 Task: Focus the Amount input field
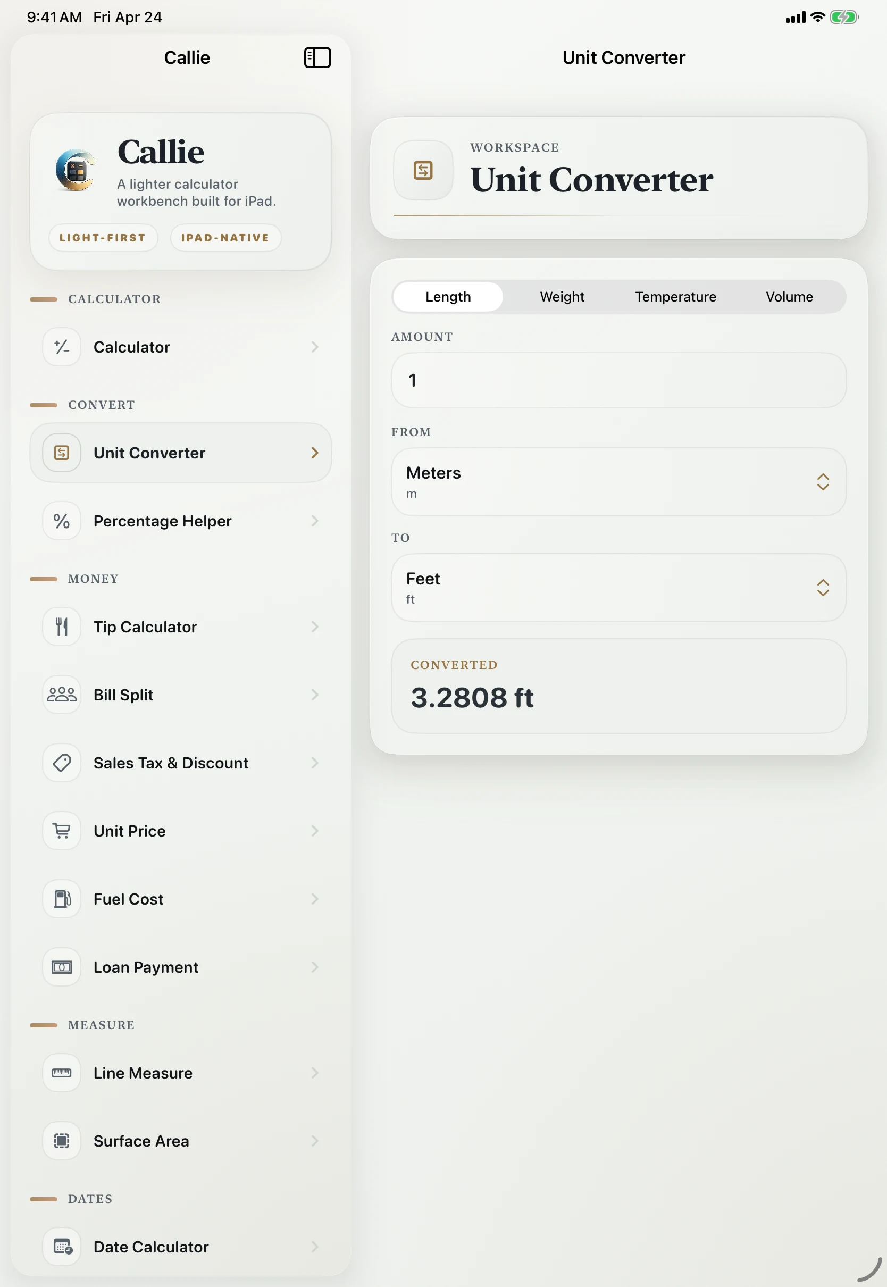618,380
